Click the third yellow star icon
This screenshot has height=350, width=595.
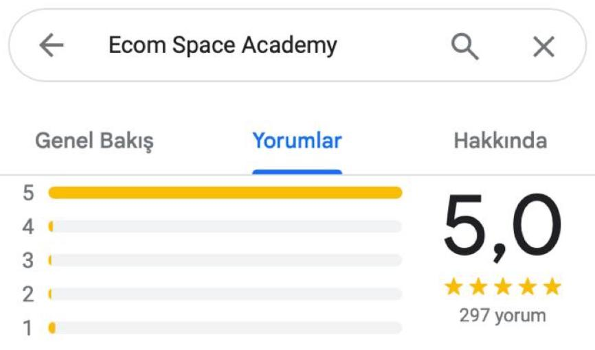coord(503,286)
